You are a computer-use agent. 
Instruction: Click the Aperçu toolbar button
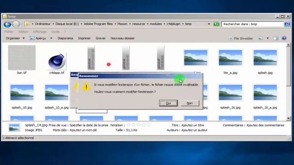click(x=38, y=38)
